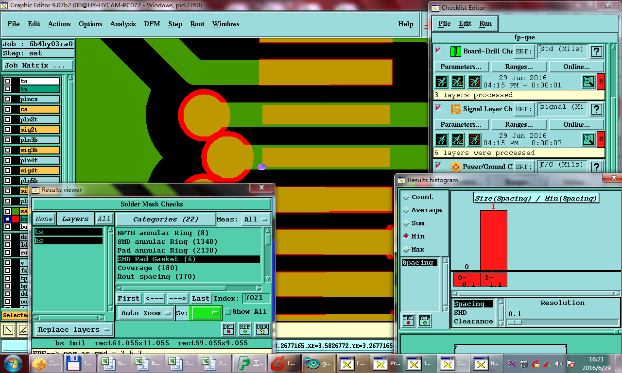
Task: Enable Show All checkbox
Action: (x=227, y=312)
